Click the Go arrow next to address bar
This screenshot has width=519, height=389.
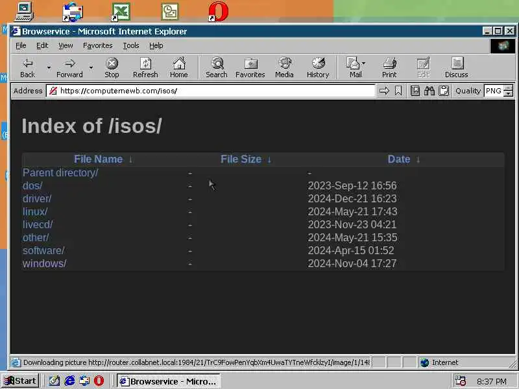click(384, 91)
